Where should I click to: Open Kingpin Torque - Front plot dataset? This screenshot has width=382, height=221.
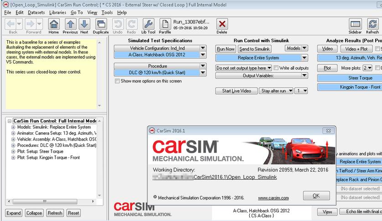[350, 87]
